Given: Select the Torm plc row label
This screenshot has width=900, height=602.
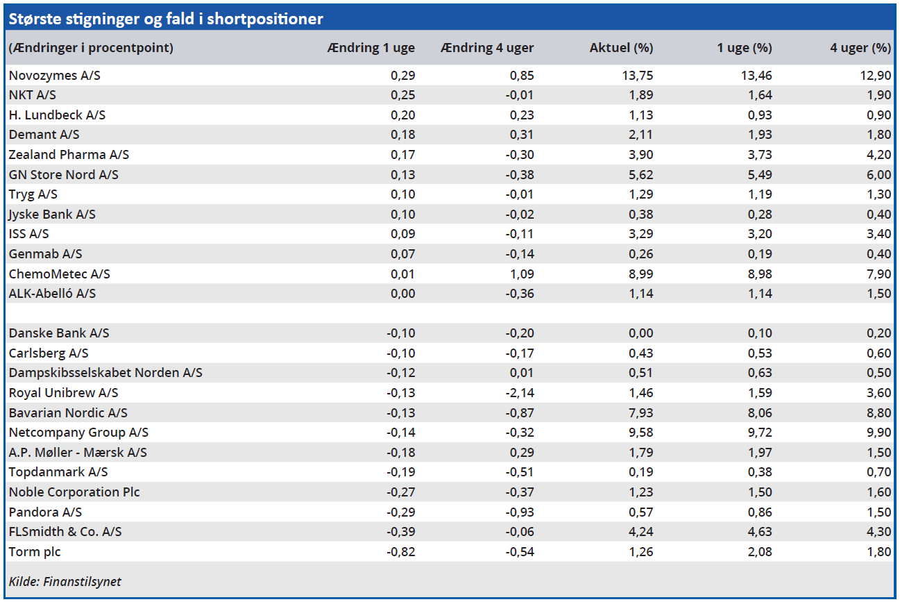Looking at the screenshot, I should click(40, 551).
